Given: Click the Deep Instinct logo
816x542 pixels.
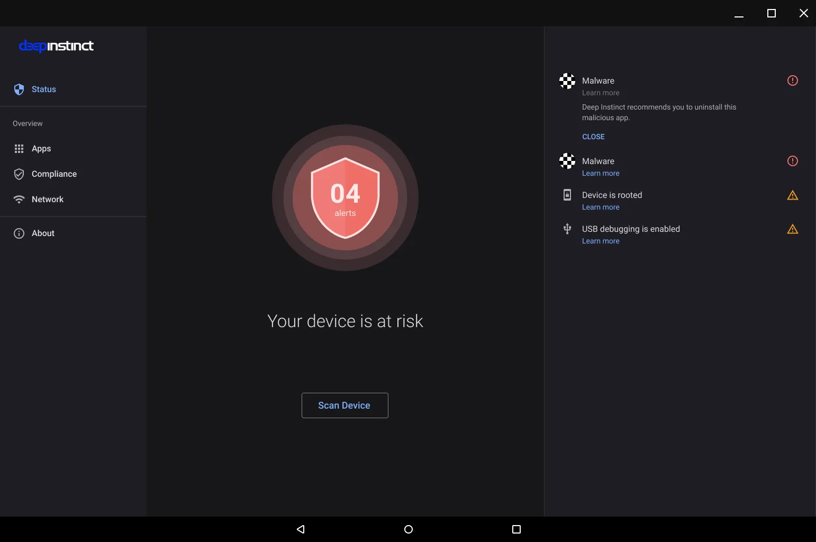Looking at the screenshot, I should (x=56, y=46).
